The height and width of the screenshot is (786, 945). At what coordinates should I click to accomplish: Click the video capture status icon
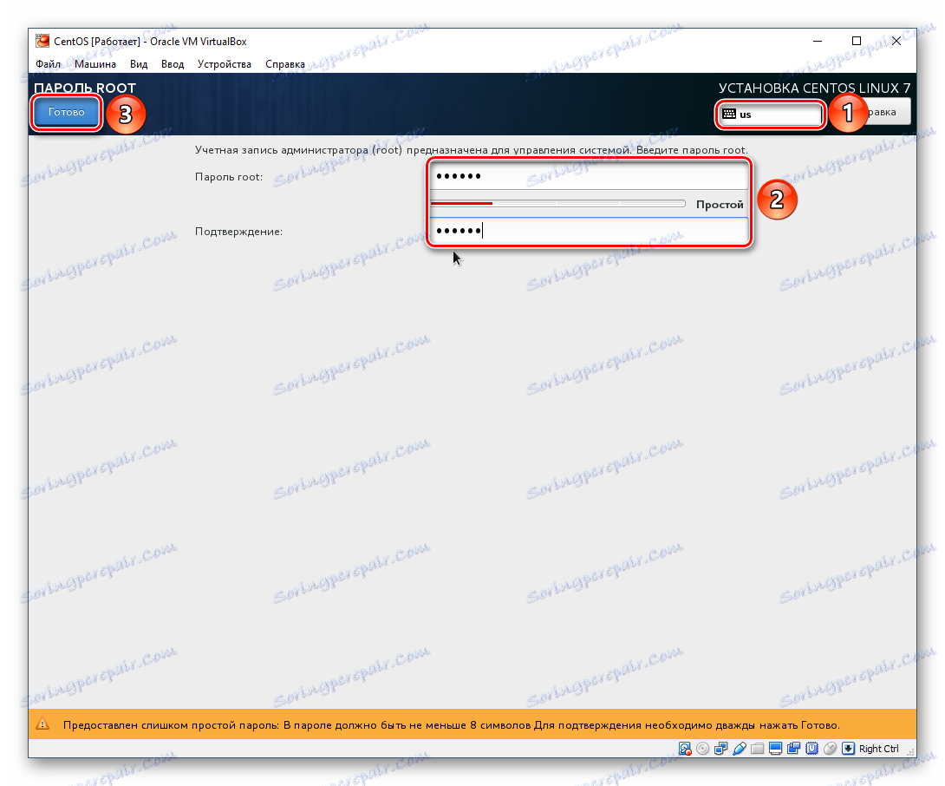click(794, 749)
